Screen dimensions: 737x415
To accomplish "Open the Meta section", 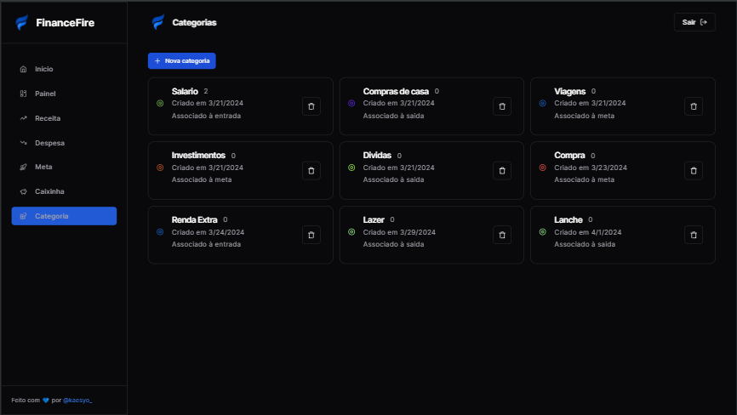I will (43, 167).
